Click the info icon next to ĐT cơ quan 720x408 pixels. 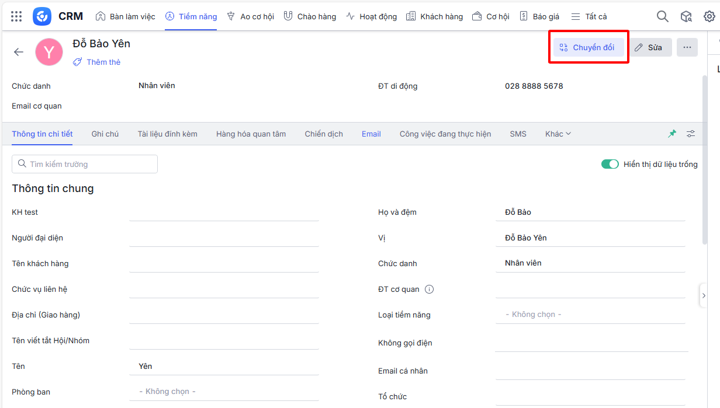tap(429, 290)
